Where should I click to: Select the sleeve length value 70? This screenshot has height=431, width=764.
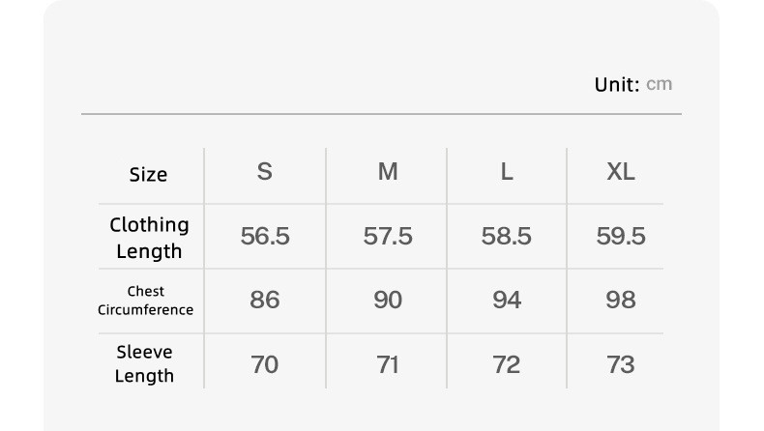(265, 364)
